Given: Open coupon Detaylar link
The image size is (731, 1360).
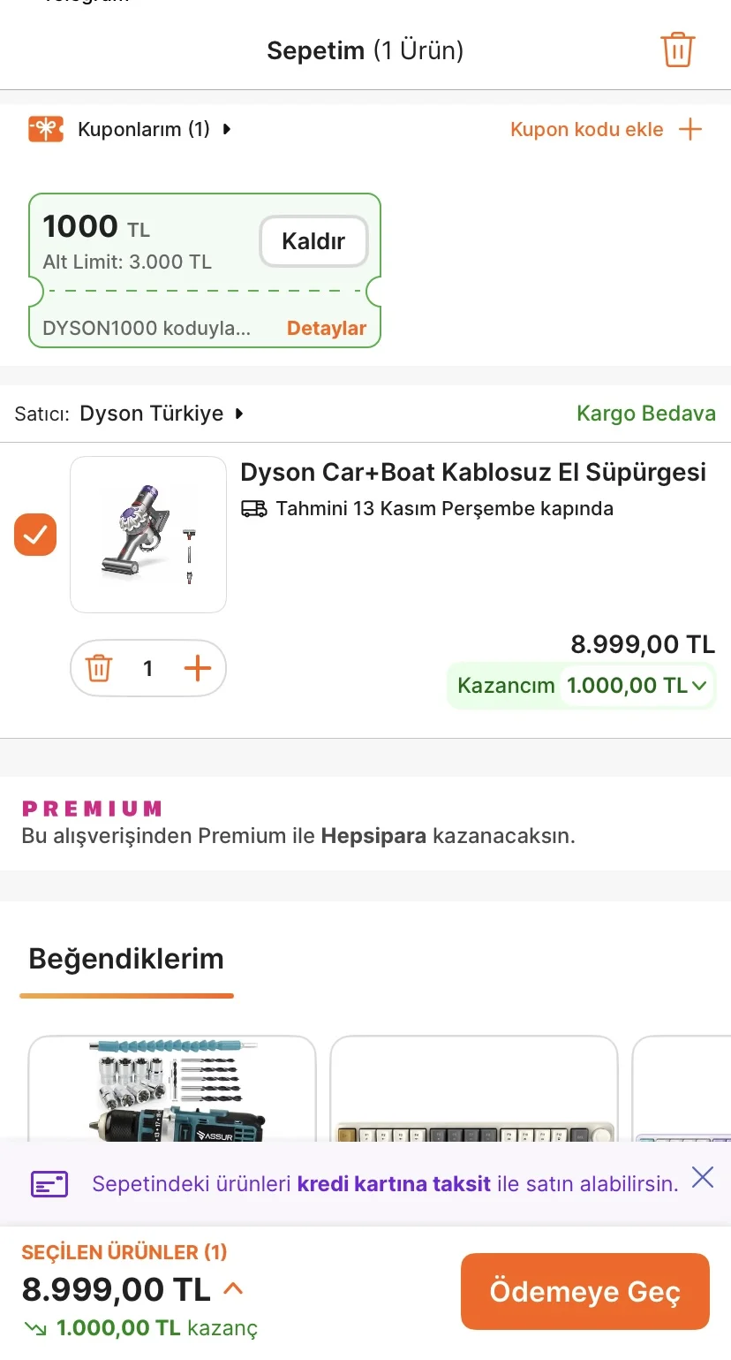Looking at the screenshot, I should (326, 328).
